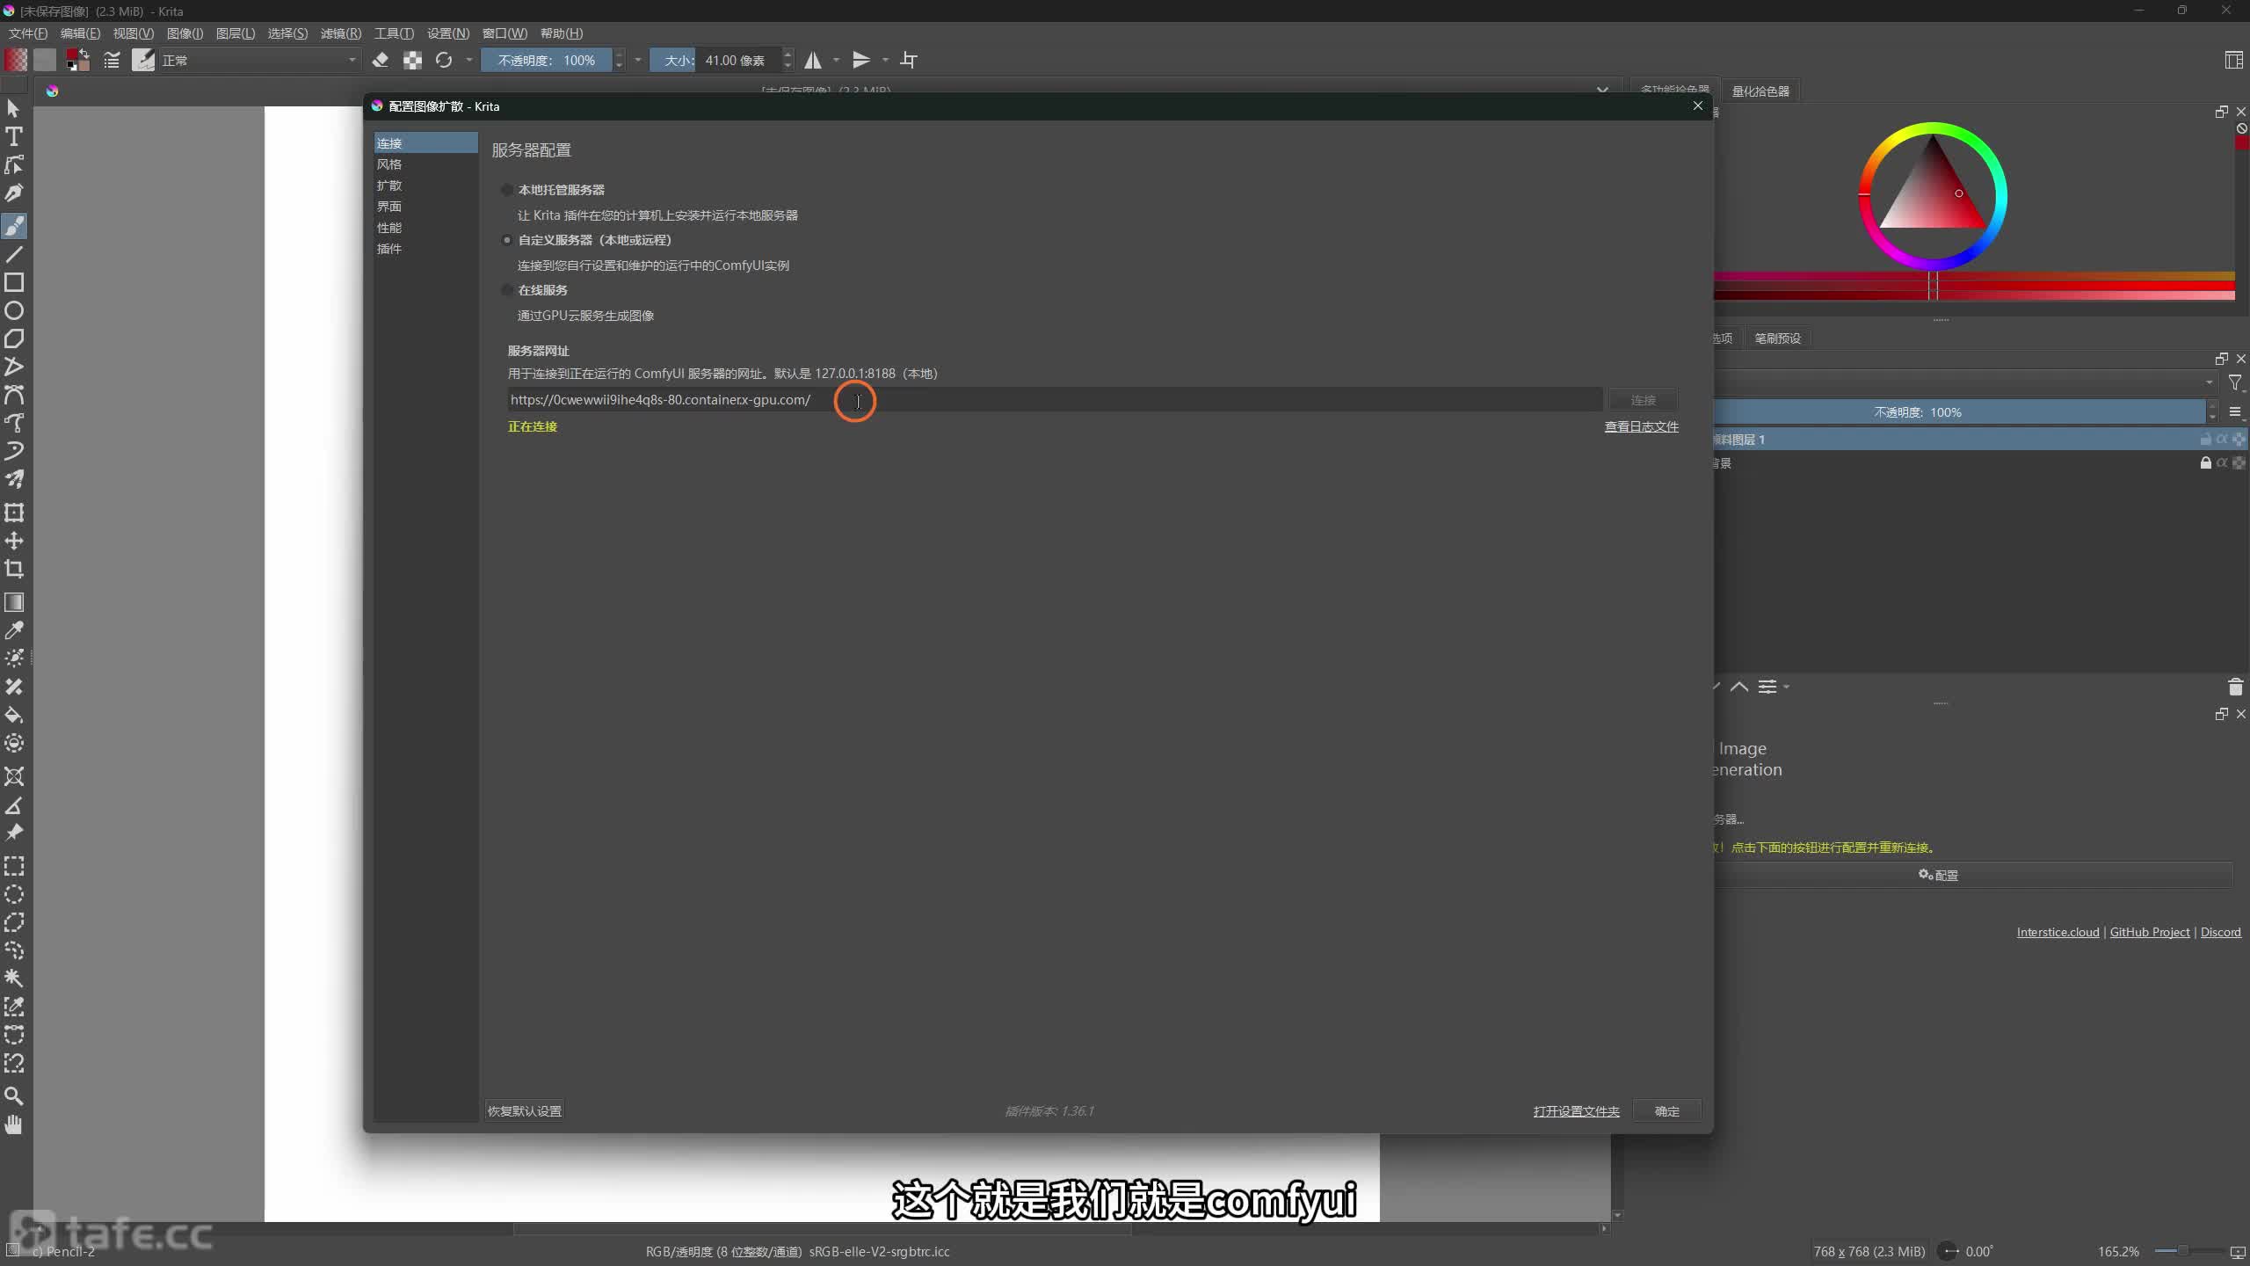Viewport: 2250px width, 1266px height.
Task: Open the GitHub Project link
Action: click(x=2150, y=932)
